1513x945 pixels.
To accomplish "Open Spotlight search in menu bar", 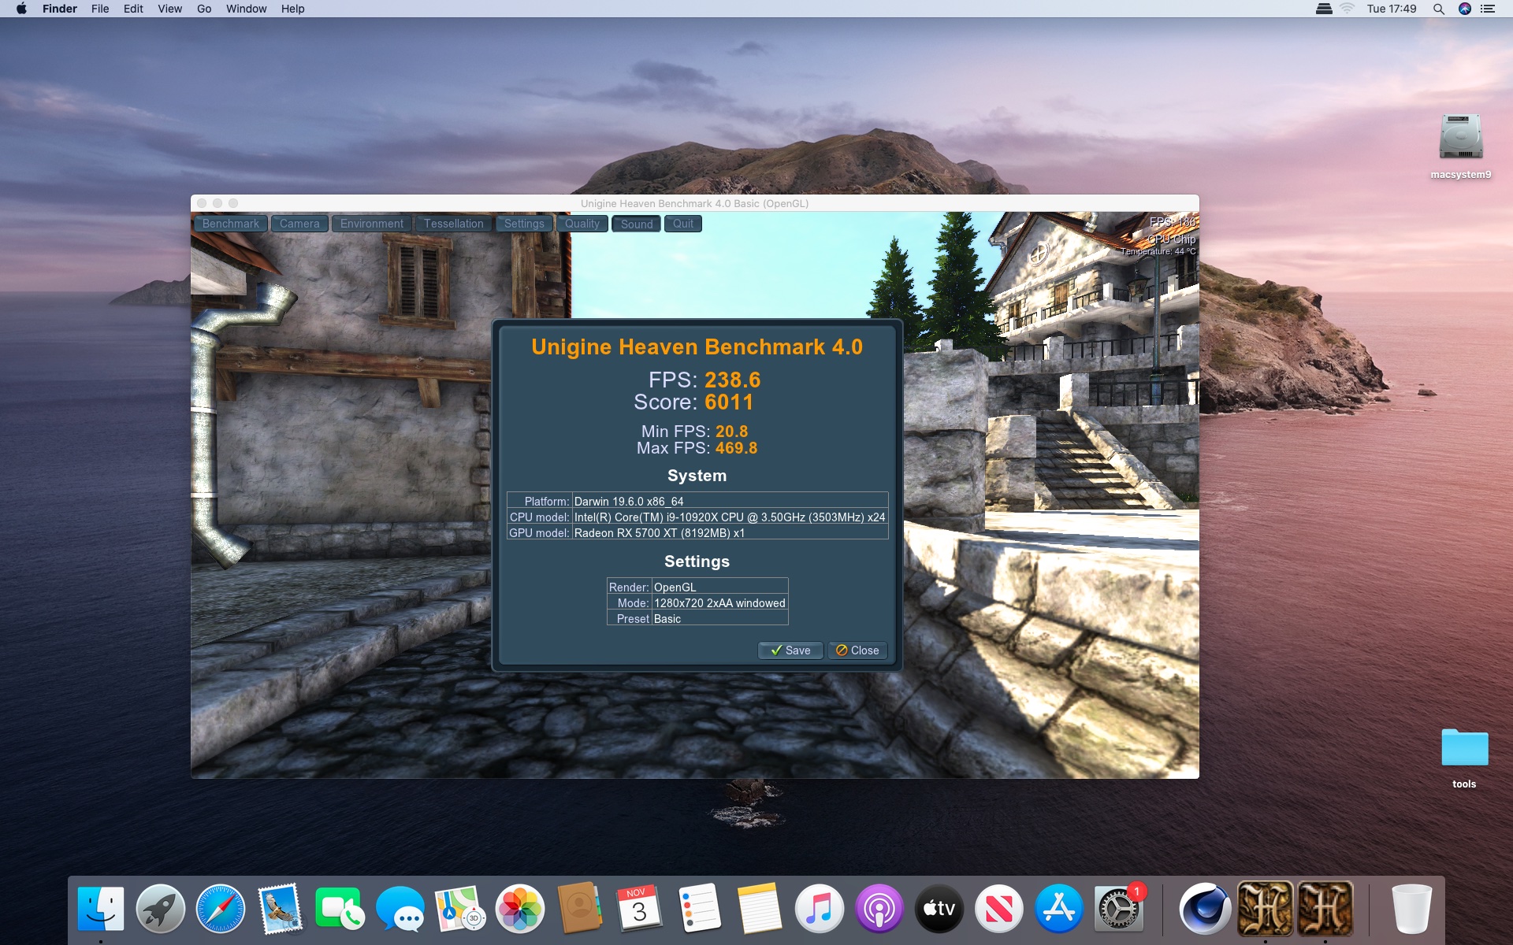I will (x=1438, y=9).
